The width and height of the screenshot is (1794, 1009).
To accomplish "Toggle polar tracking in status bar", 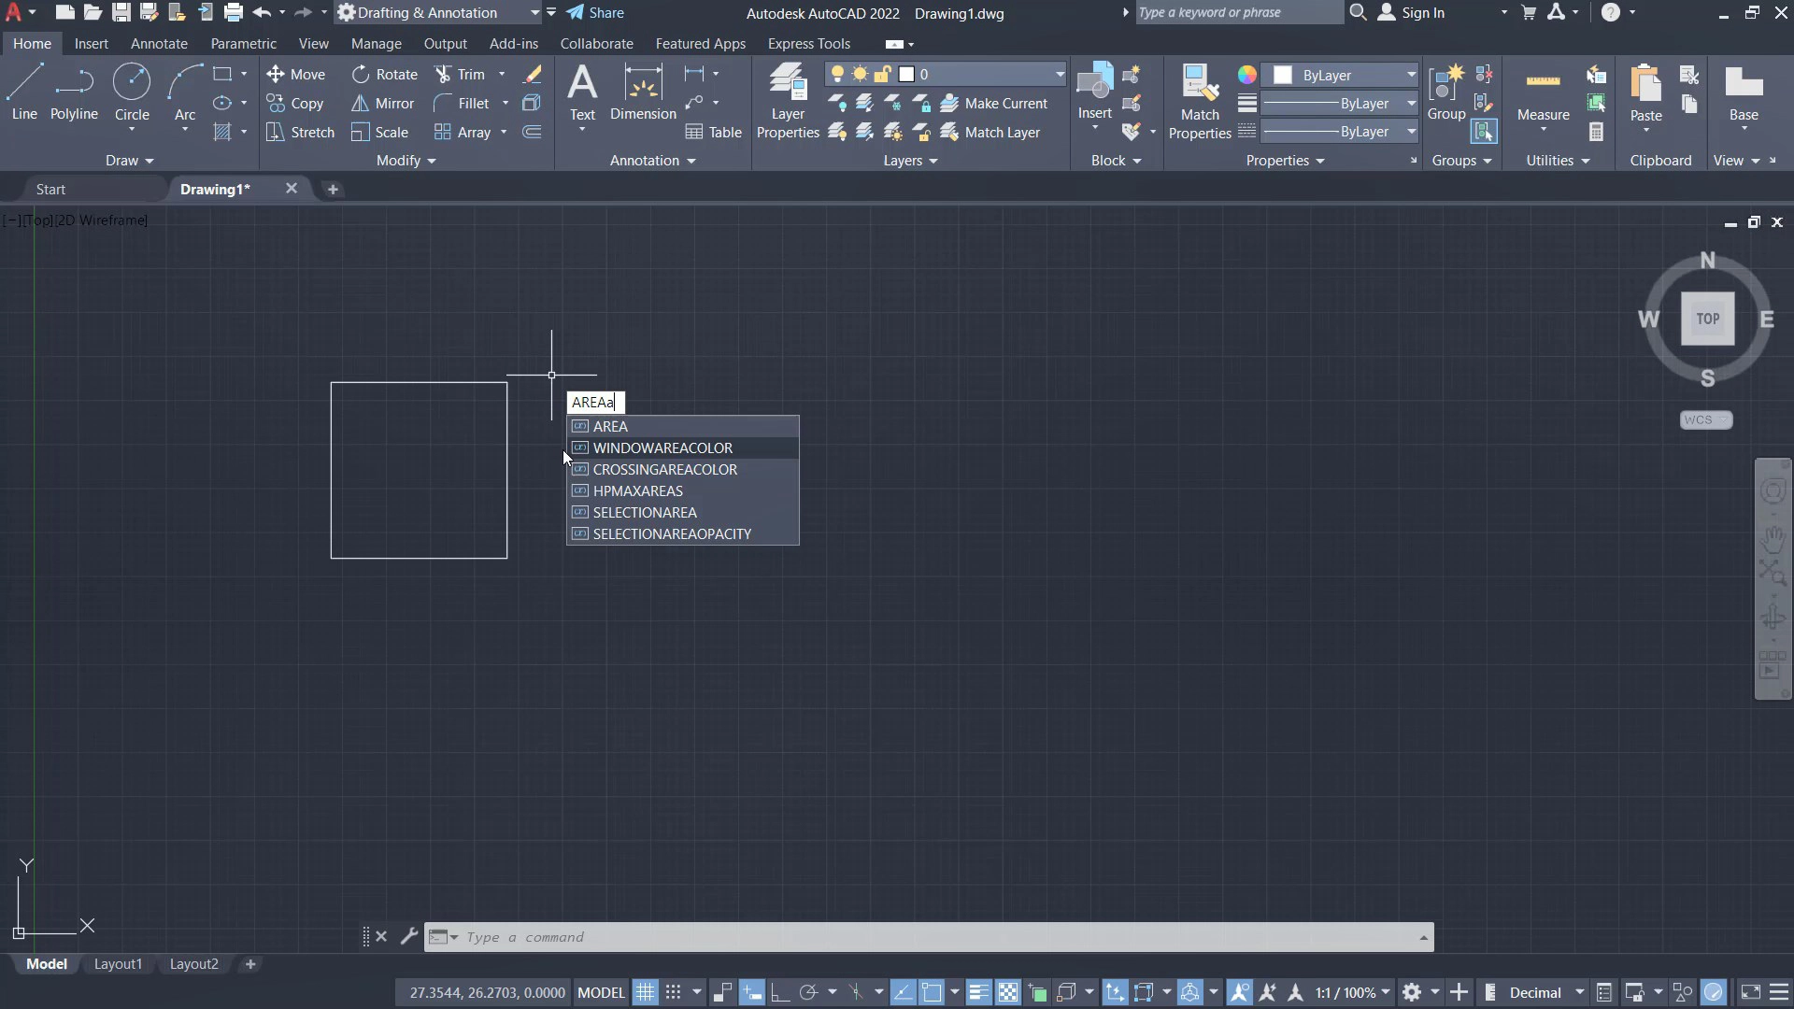I will [809, 992].
